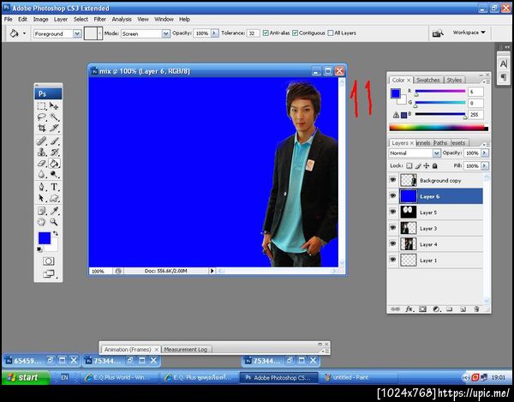Select the Clone Stamp tool
Viewport: 514px width, 402px height.
(x=42, y=153)
